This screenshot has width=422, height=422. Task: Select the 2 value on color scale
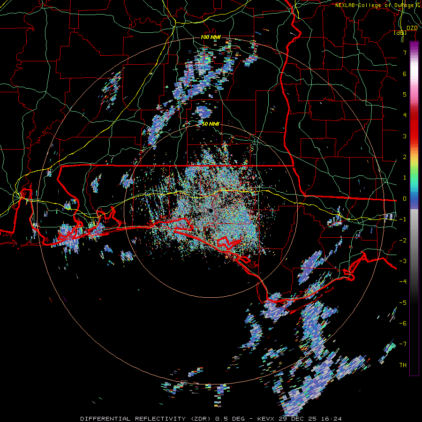pyautogui.click(x=405, y=157)
